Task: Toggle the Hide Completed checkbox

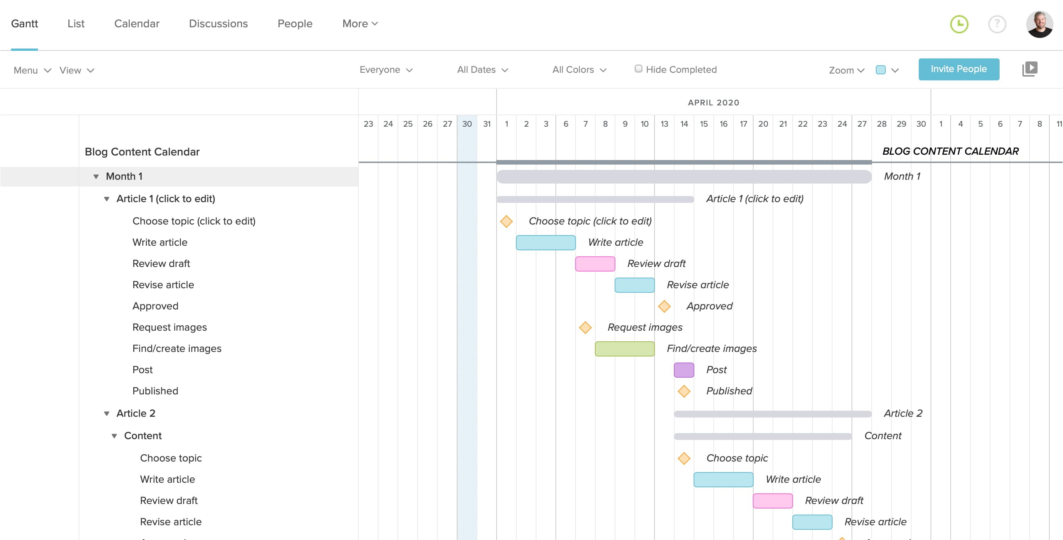Action: pos(639,69)
